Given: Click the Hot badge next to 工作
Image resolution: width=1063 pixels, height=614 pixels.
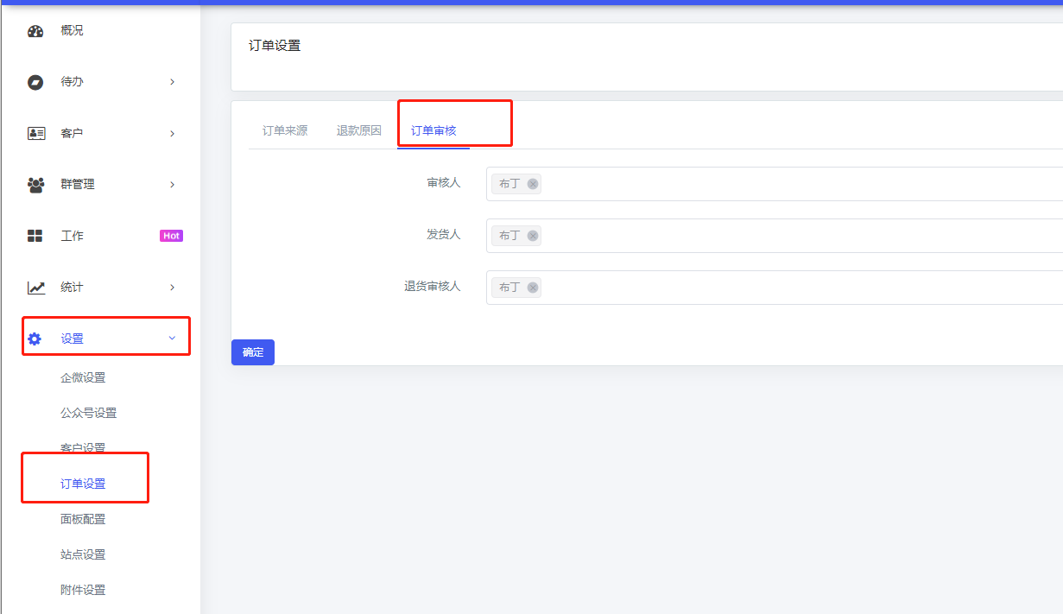Looking at the screenshot, I should pos(171,236).
